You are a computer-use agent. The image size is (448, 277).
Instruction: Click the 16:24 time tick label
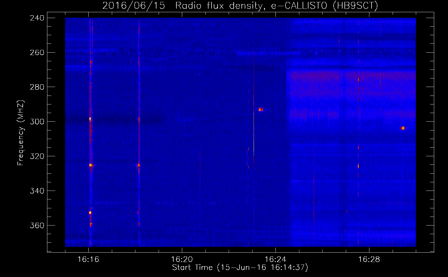coord(276,260)
